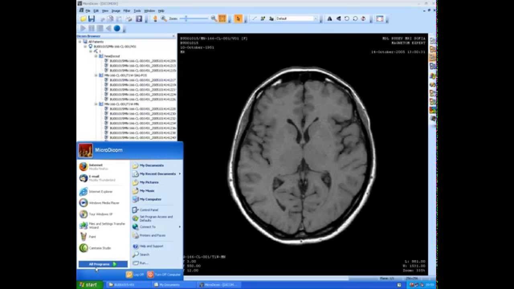Collapse the T1W-MN series node
The width and height of the screenshot is (514, 289).
click(96, 104)
